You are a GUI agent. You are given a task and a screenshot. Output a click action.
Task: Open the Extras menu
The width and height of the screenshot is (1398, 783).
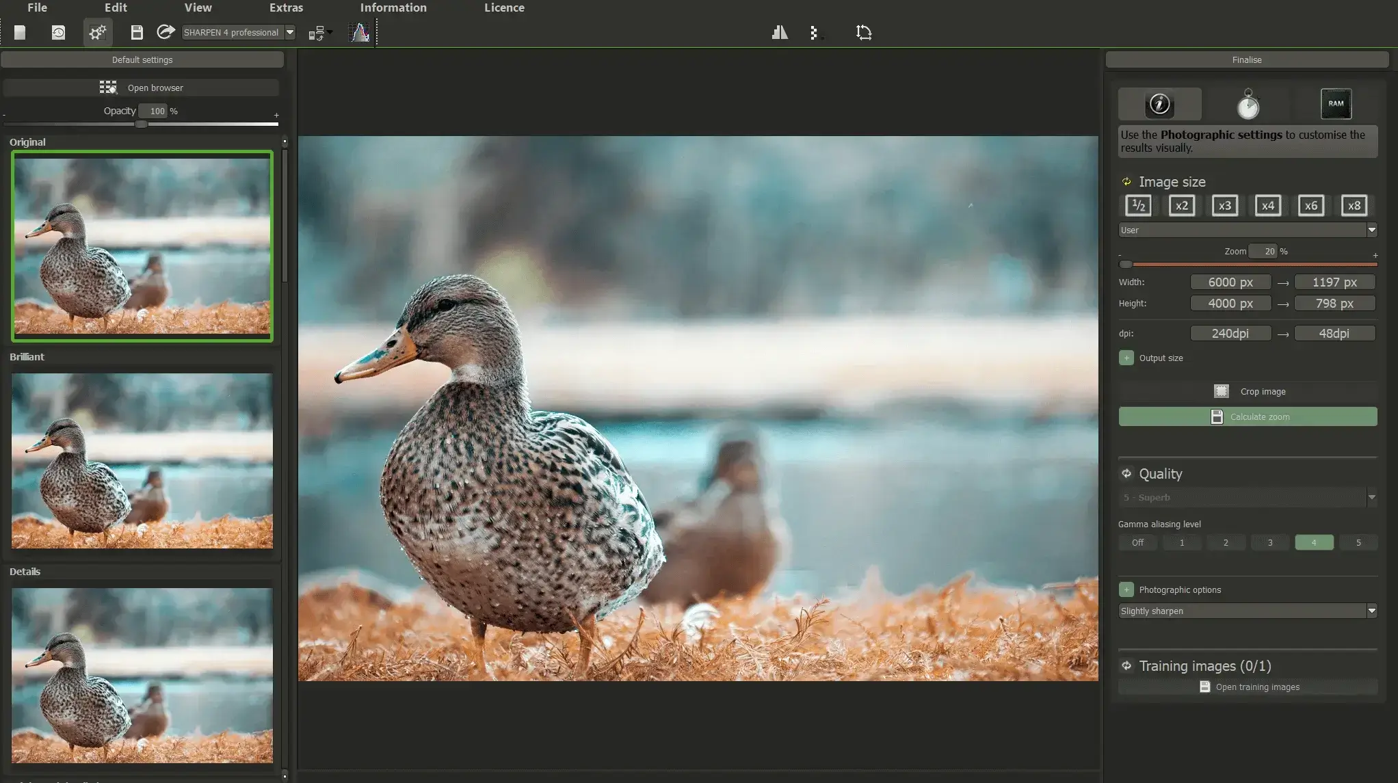[x=285, y=8]
